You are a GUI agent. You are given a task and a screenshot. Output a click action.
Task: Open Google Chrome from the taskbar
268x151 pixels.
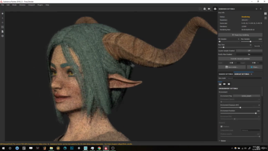pyautogui.click(x=99, y=148)
